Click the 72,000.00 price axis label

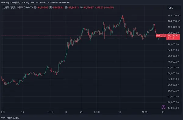pos(173,67)
